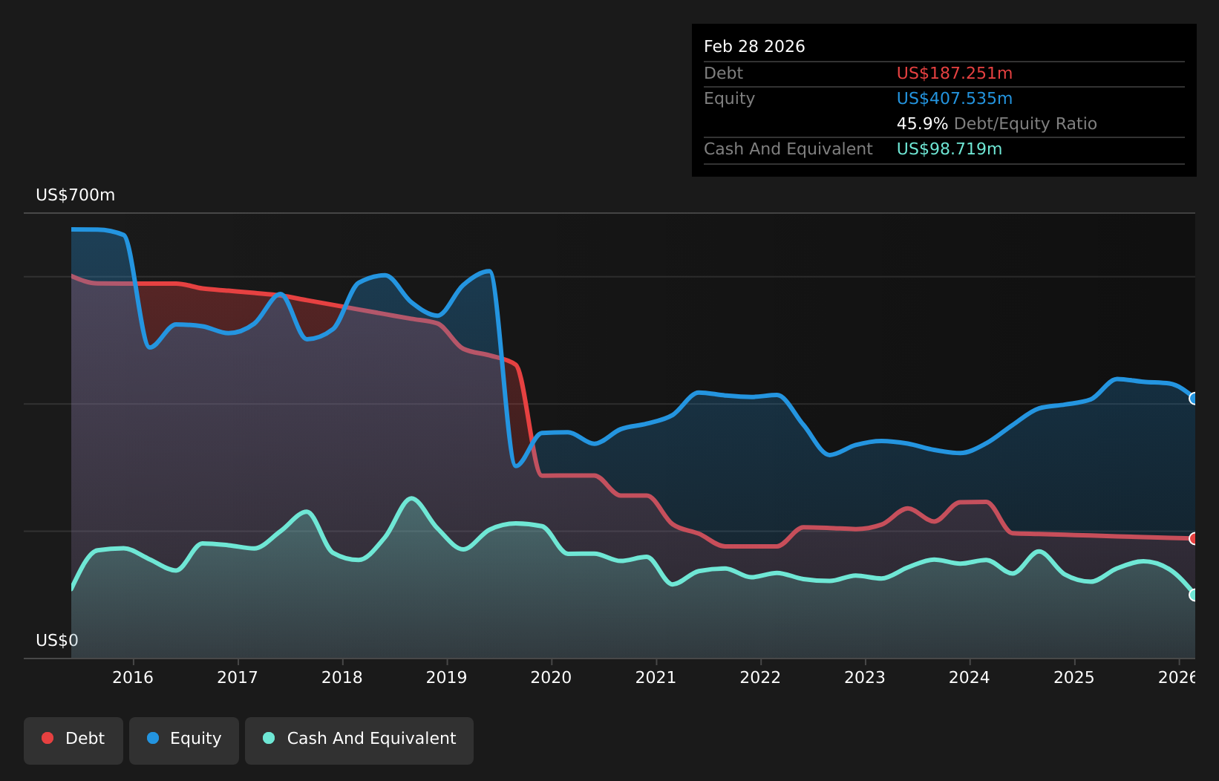Screen dimensions: 1219x781
Task: Click the teal Cash And Equivalent legend dot
Action: pos(269,738)
